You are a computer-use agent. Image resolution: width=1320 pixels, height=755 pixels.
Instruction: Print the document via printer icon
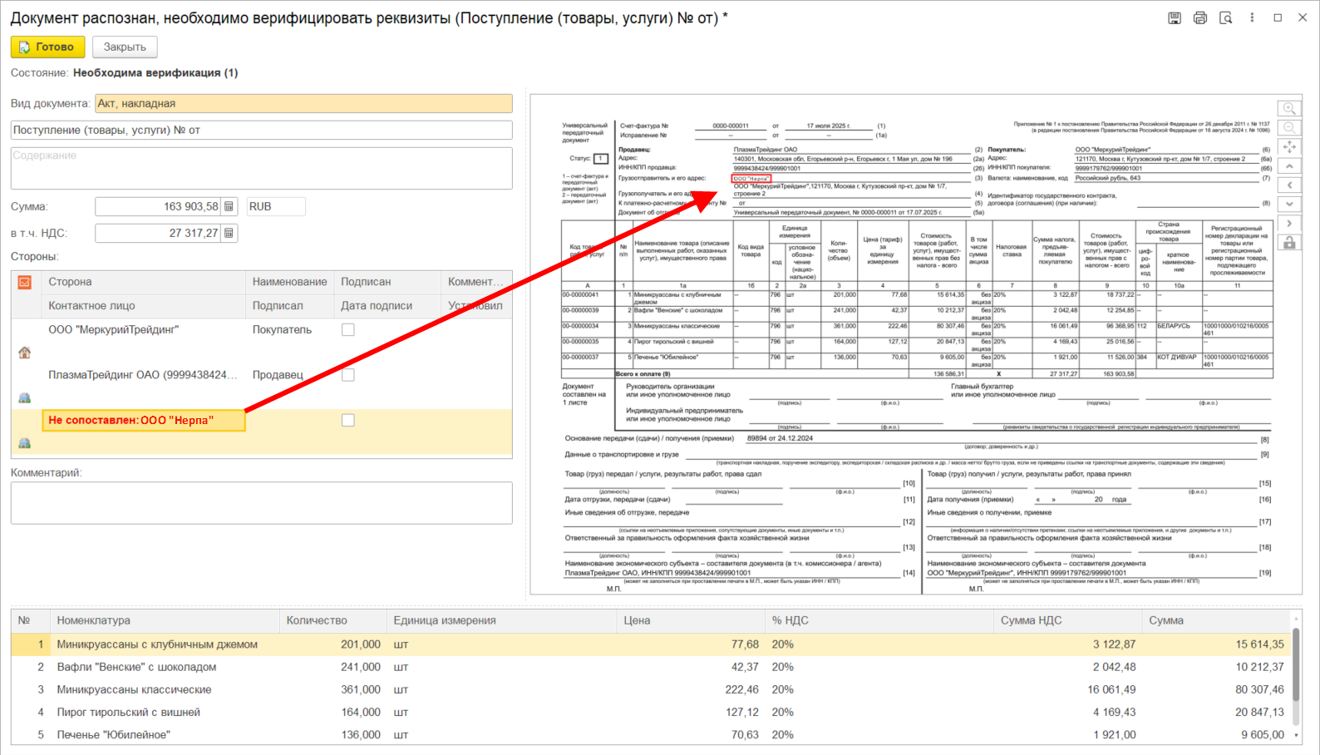[1200, 17]
